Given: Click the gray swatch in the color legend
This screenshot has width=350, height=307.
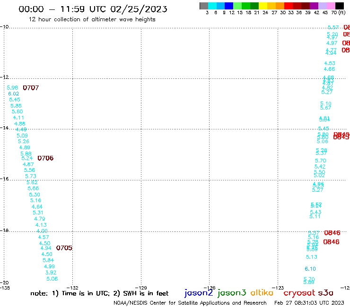Looking at the screenshot, I should (204, 6).
